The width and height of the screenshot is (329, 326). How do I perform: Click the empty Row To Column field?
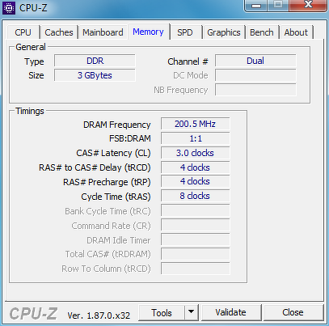click(196, 269)
